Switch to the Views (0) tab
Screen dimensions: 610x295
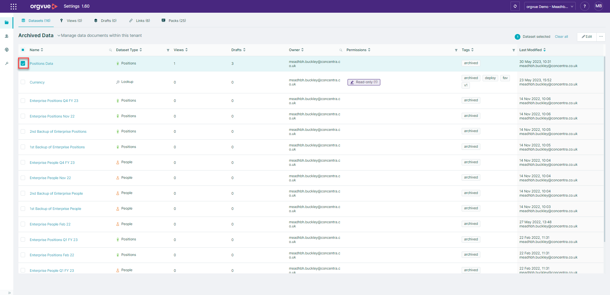point(71,21)
